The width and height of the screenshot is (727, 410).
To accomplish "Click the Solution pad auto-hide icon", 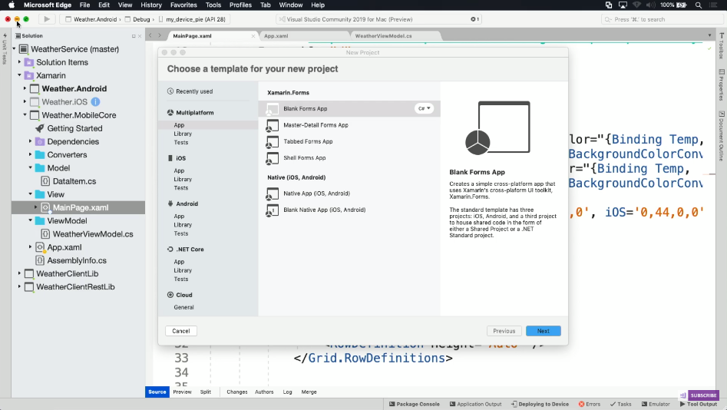I will tap(134, 36).
